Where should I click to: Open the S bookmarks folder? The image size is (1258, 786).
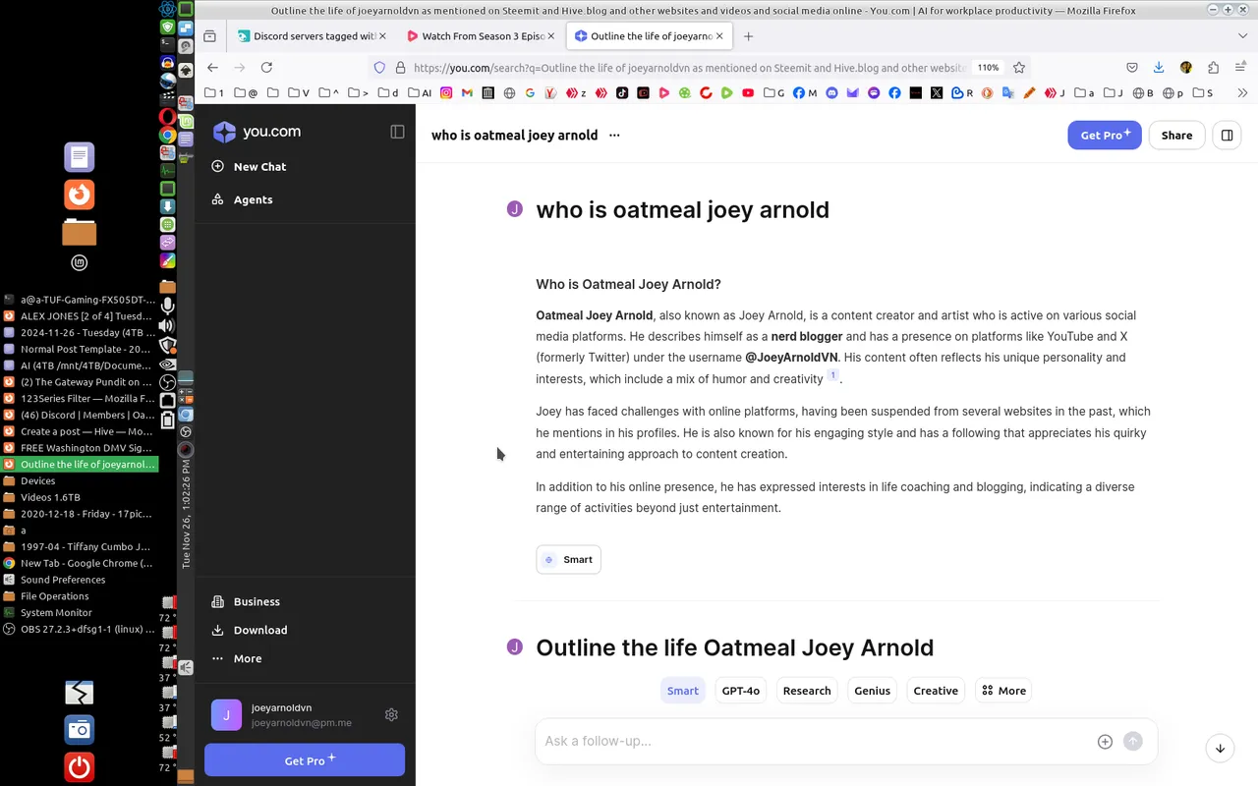click(x=1203, y=93)
